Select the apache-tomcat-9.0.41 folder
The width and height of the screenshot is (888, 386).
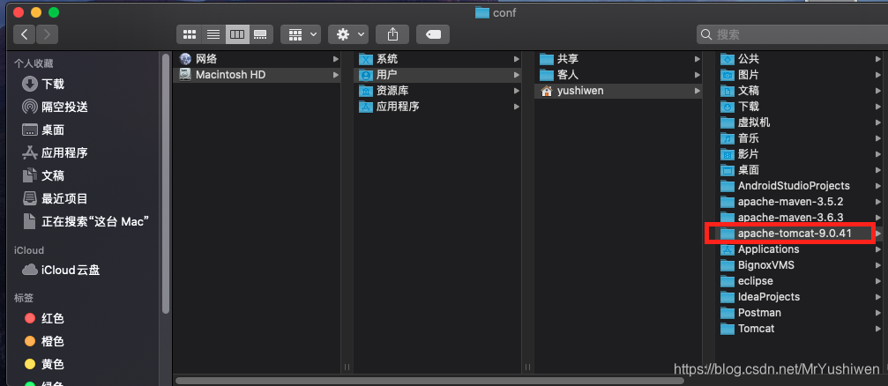pos(800,234)
